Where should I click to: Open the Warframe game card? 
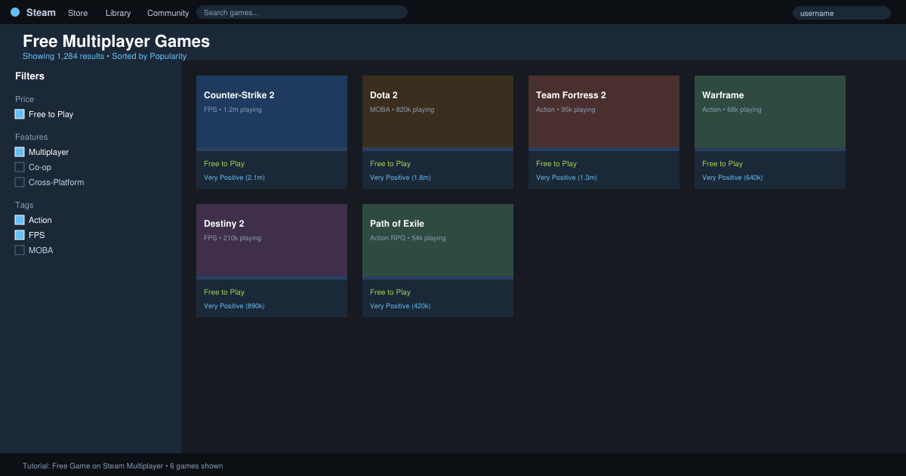coord(770,132)
